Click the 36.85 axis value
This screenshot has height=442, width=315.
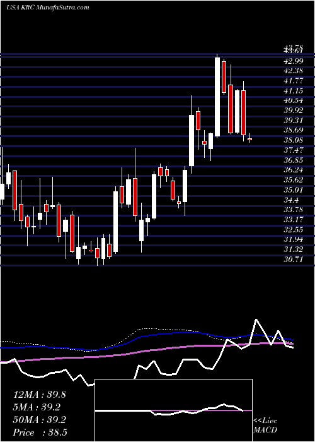(x=294, y=160)
